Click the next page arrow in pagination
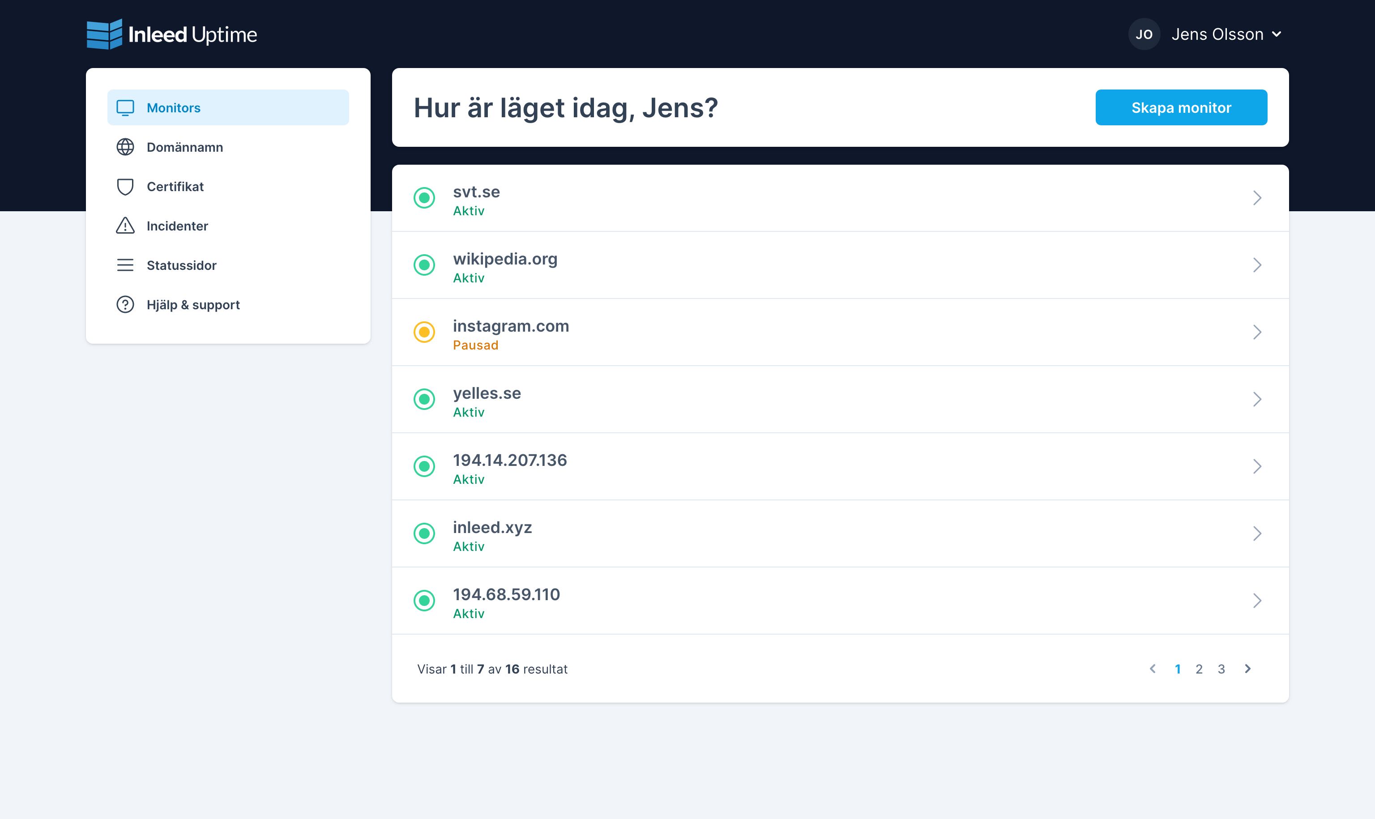Viewport: 1375px width, 819px height. [1247, 669]
